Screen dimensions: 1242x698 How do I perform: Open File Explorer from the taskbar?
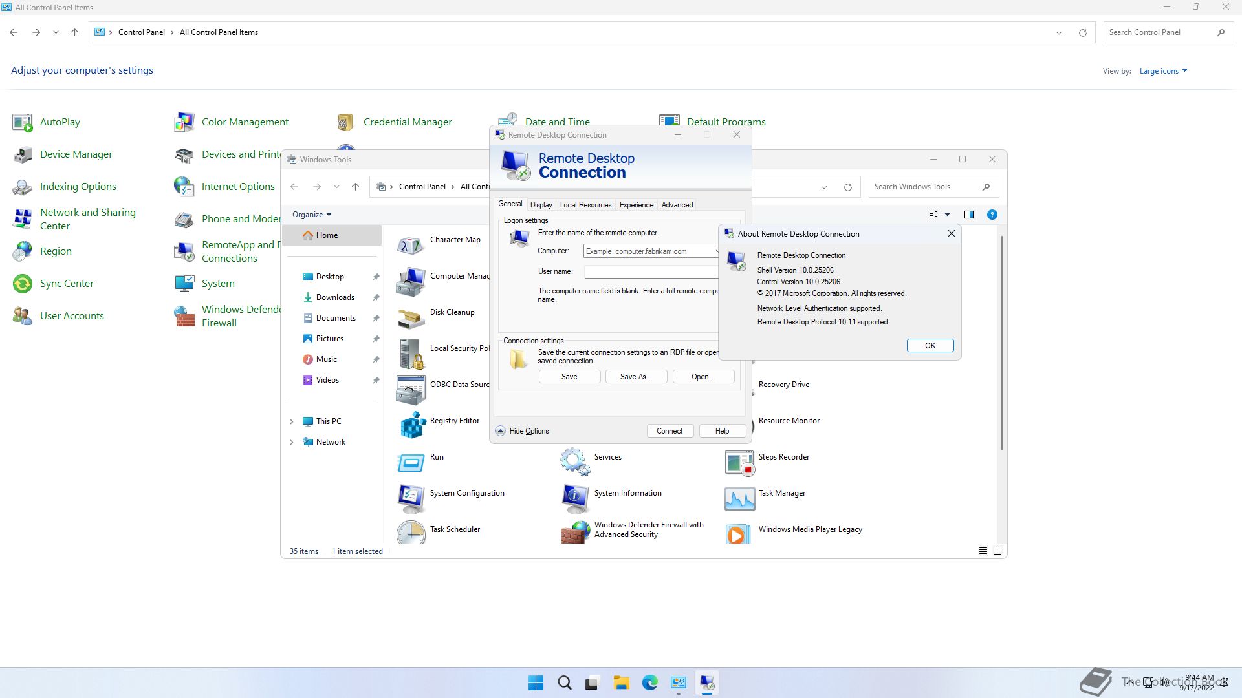[x=622, y=683]
